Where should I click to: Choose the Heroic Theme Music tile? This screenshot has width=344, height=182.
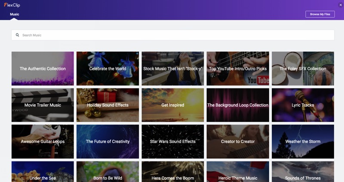238,172
